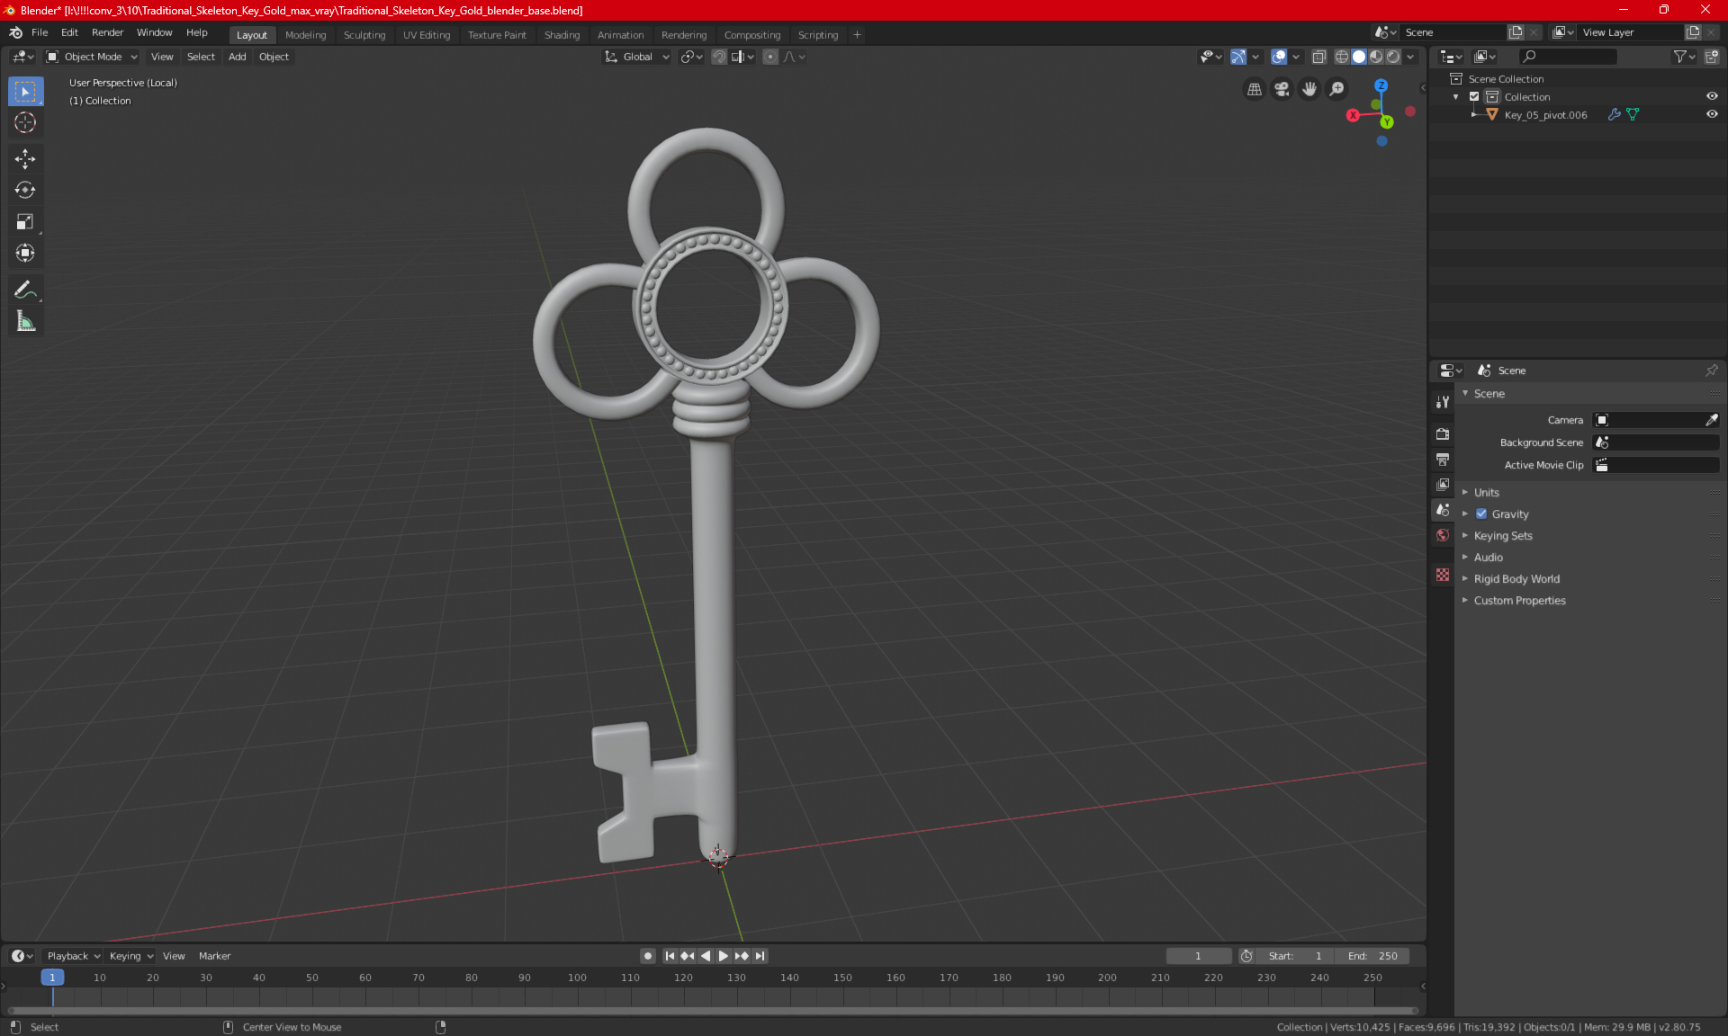Click the End frame field
Image resolution: width=1728 pixels, height=1036 pixels.
[x=1372, y=956]
